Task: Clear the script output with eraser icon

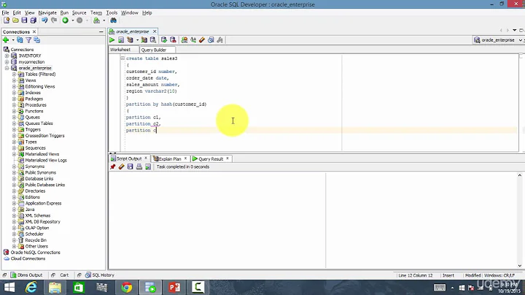Action: click(x=122, y=166)
